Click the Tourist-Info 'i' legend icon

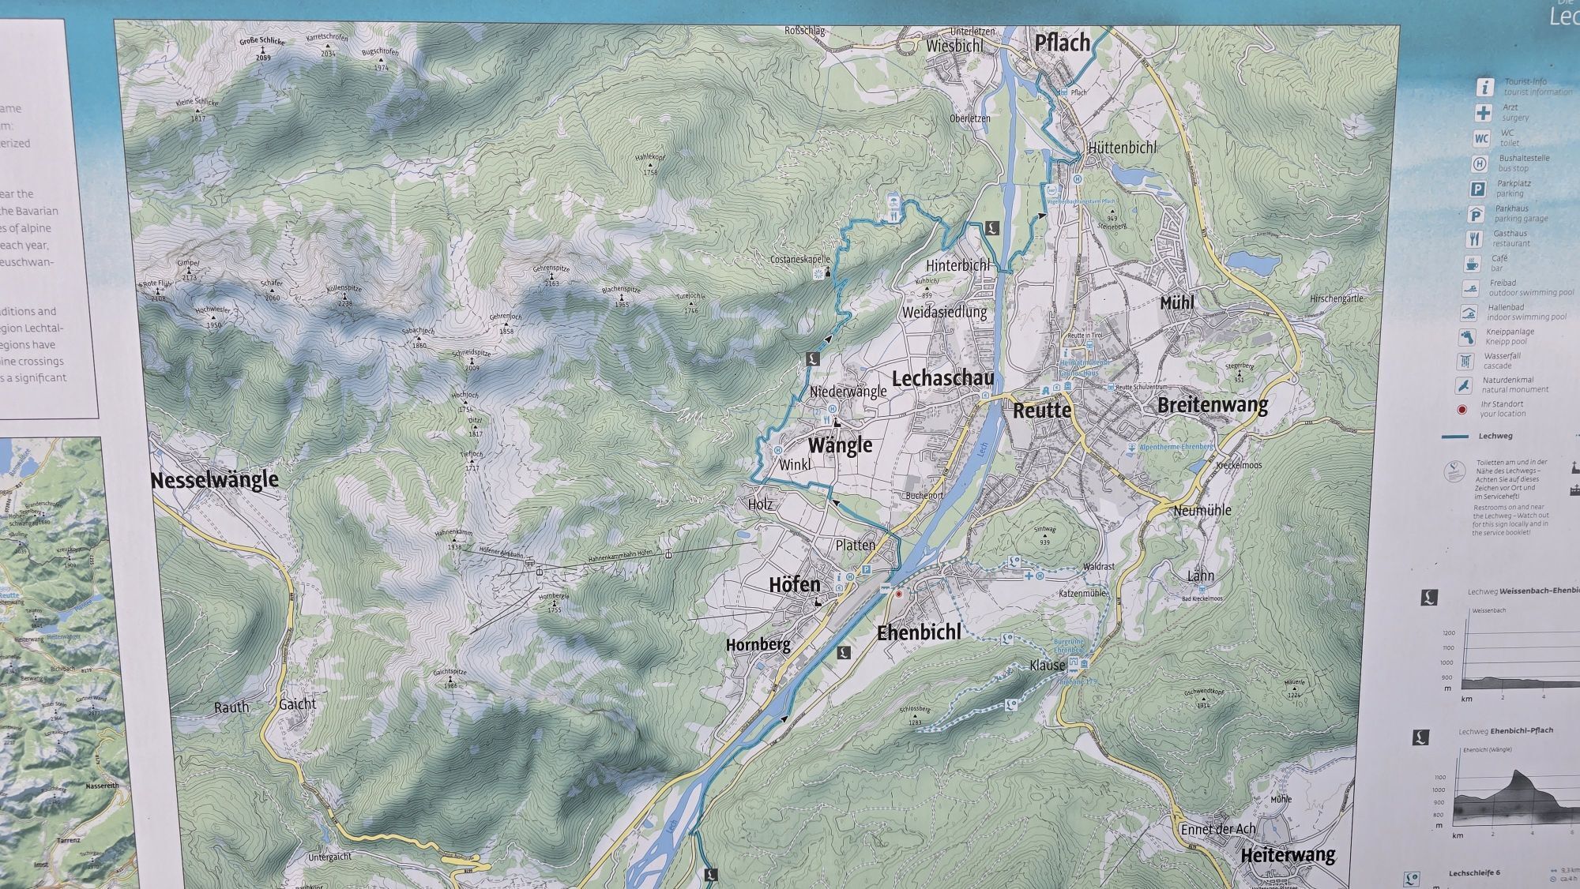(x=1484, y=87)
